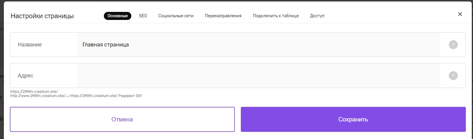Click the Редирект 301 text

[x=130, y=96]
